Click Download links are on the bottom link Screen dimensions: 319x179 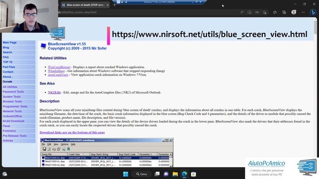pyautogui.click(x=72, y=132)
